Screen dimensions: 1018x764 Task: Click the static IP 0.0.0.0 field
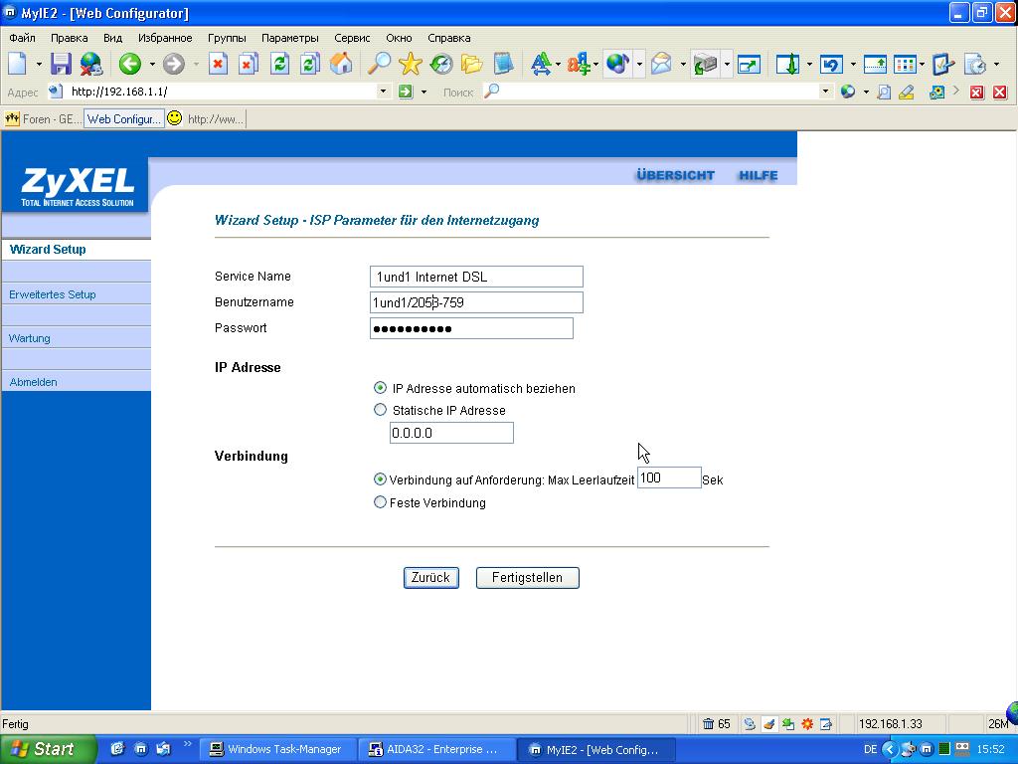coord(451,433)
